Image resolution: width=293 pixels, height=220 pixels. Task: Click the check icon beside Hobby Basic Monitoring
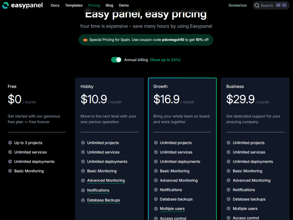[x=83, y=171]
